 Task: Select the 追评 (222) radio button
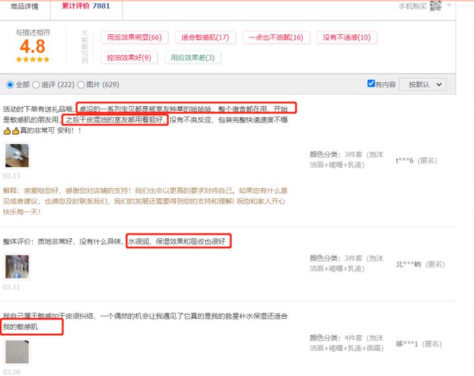36,85
